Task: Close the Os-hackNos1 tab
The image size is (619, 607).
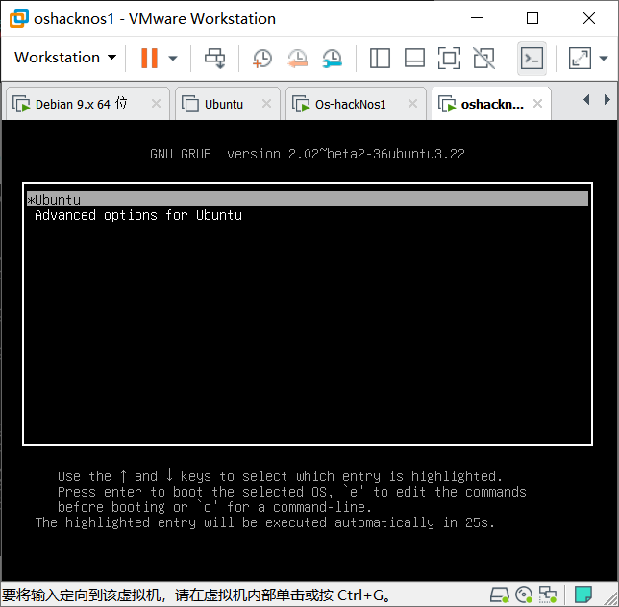Action: [412, 104]
